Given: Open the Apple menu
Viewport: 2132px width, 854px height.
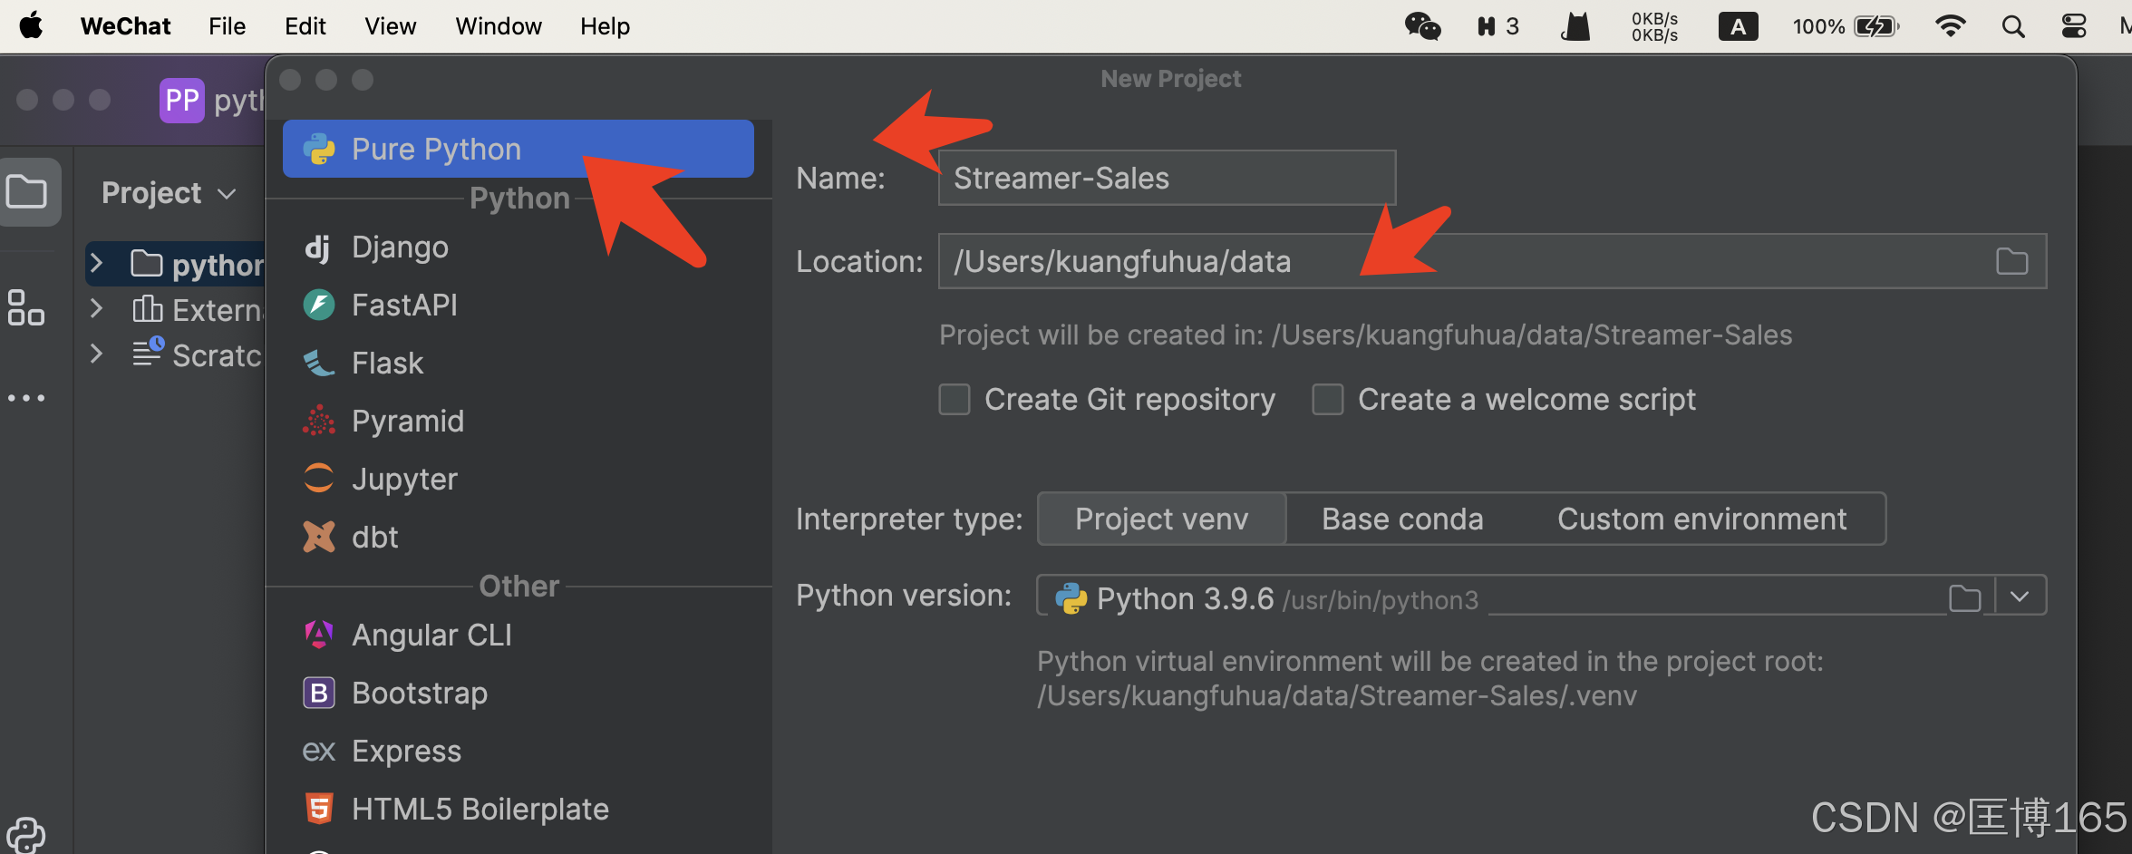Looking at the screenshot, I should pyautogui.click(x=32, y=26).
